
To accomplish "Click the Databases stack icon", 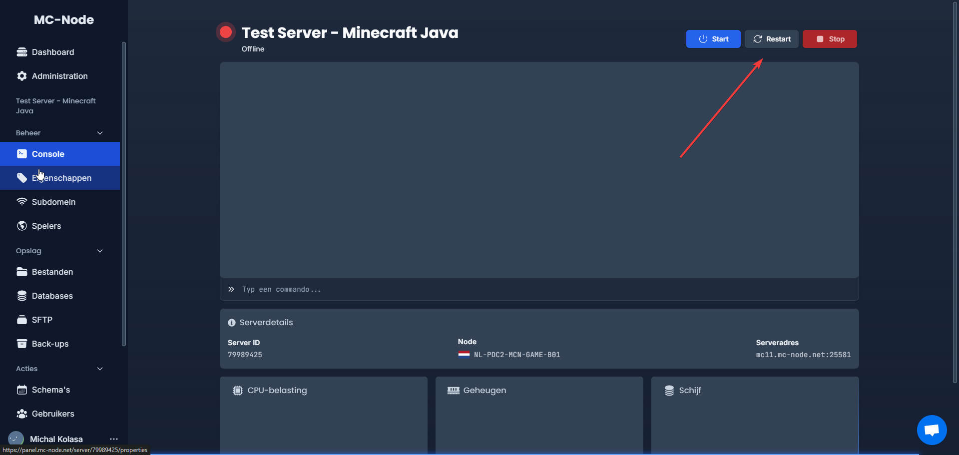I will pos(21,296).
